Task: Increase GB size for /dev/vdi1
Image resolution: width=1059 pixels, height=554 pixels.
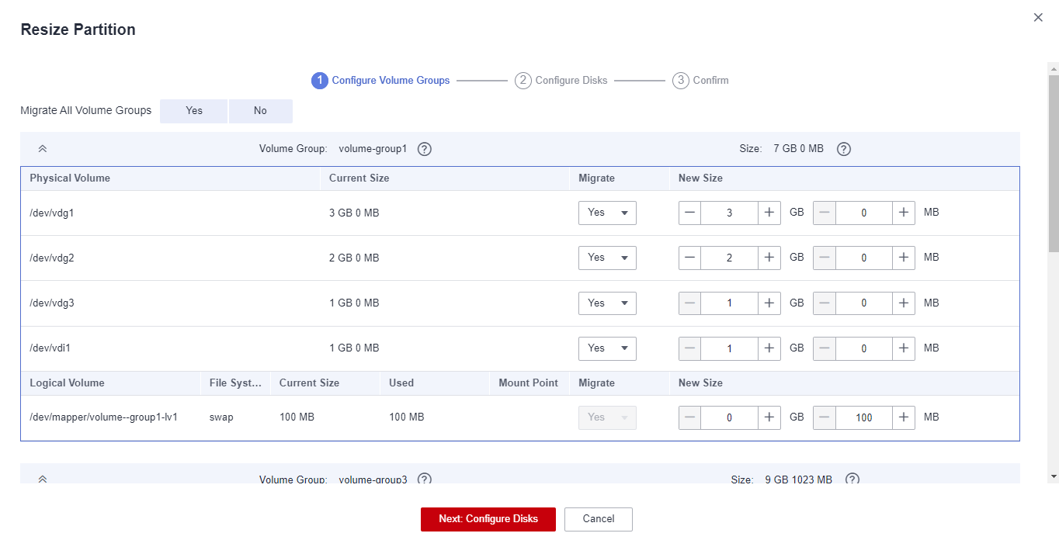Action: (x=769, y=348)
